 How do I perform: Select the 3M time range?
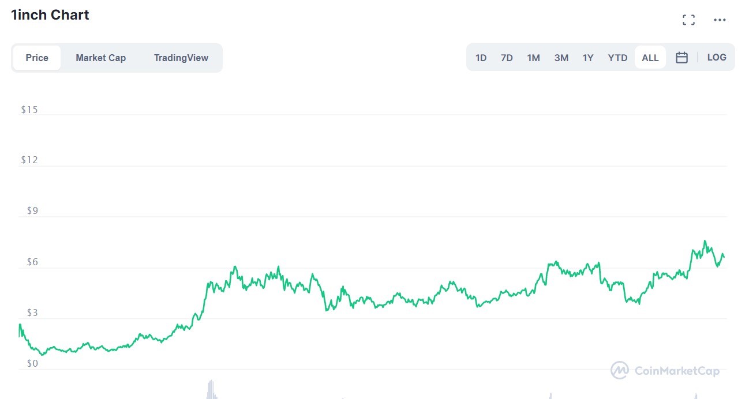pos(561,58)
